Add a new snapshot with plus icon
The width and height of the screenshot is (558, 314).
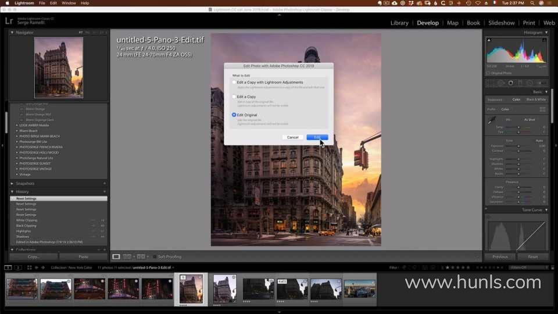[105, 183]
